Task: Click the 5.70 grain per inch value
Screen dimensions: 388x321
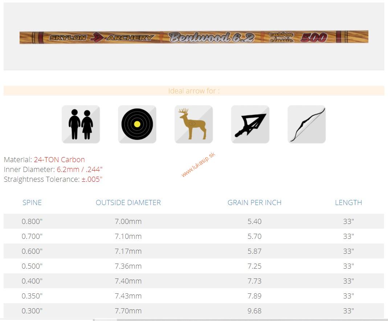Action: [x=254, y=236]
